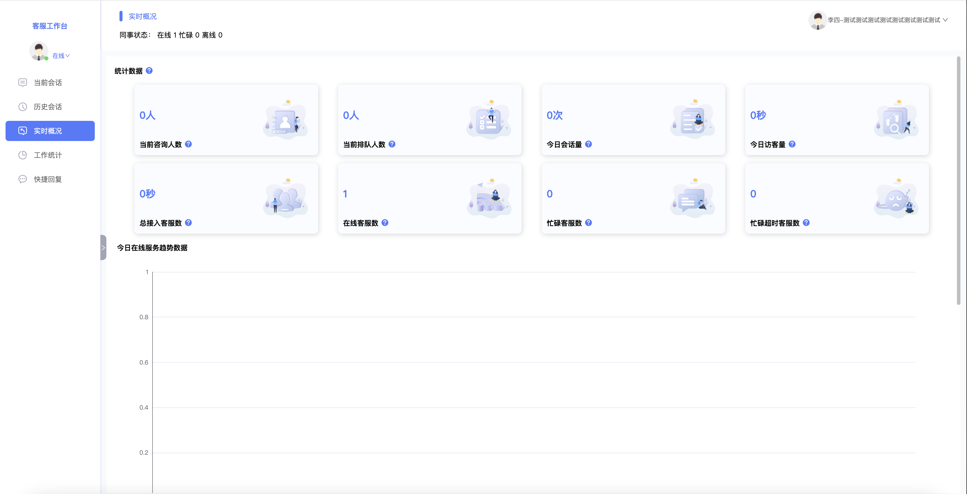The height and width of the screenshot is (494, 967).
Task: Click the 0秒 value in 总接入客服数 card
Action: tap(147, 194)
